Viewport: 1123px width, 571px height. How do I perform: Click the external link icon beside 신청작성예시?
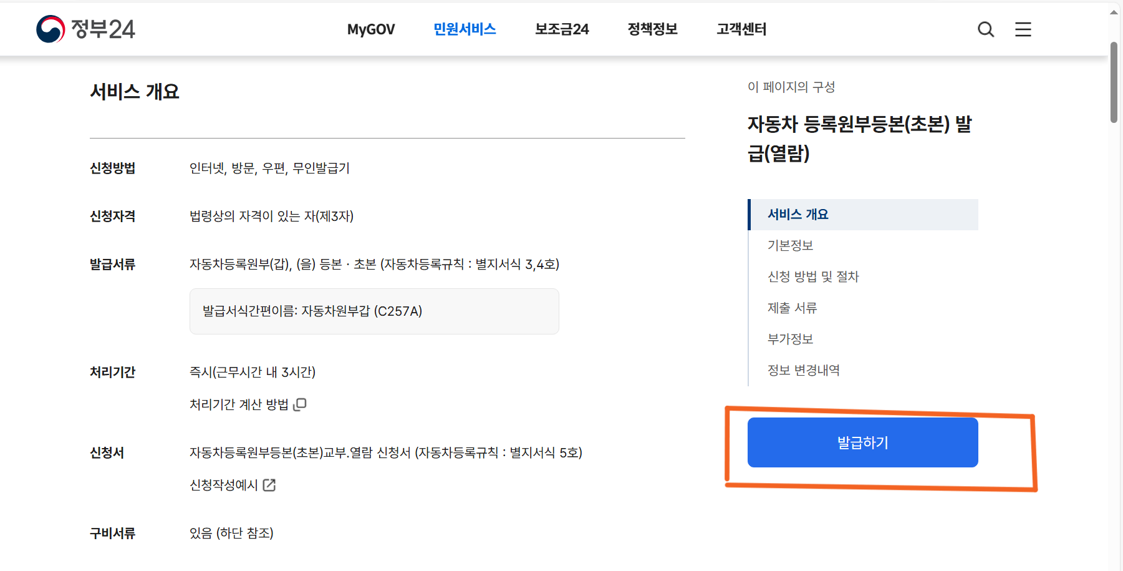269,485
